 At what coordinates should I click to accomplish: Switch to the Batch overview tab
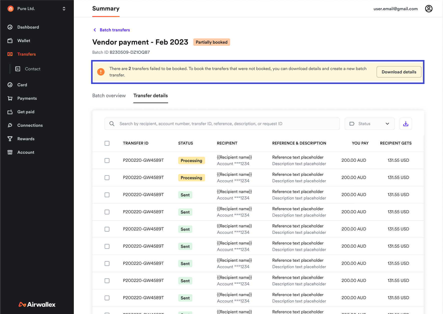(x=109, y=95)
